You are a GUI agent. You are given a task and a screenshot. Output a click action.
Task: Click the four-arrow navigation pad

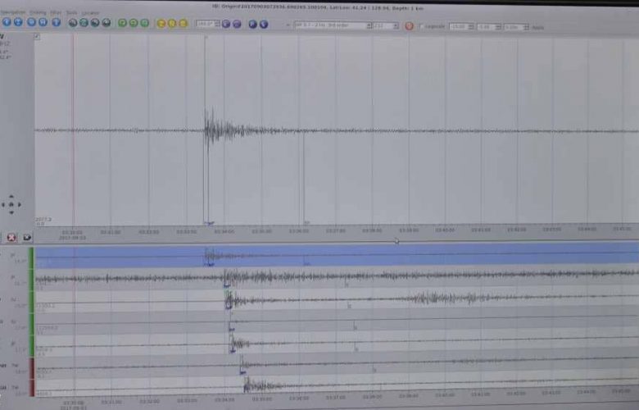[11, 205]
